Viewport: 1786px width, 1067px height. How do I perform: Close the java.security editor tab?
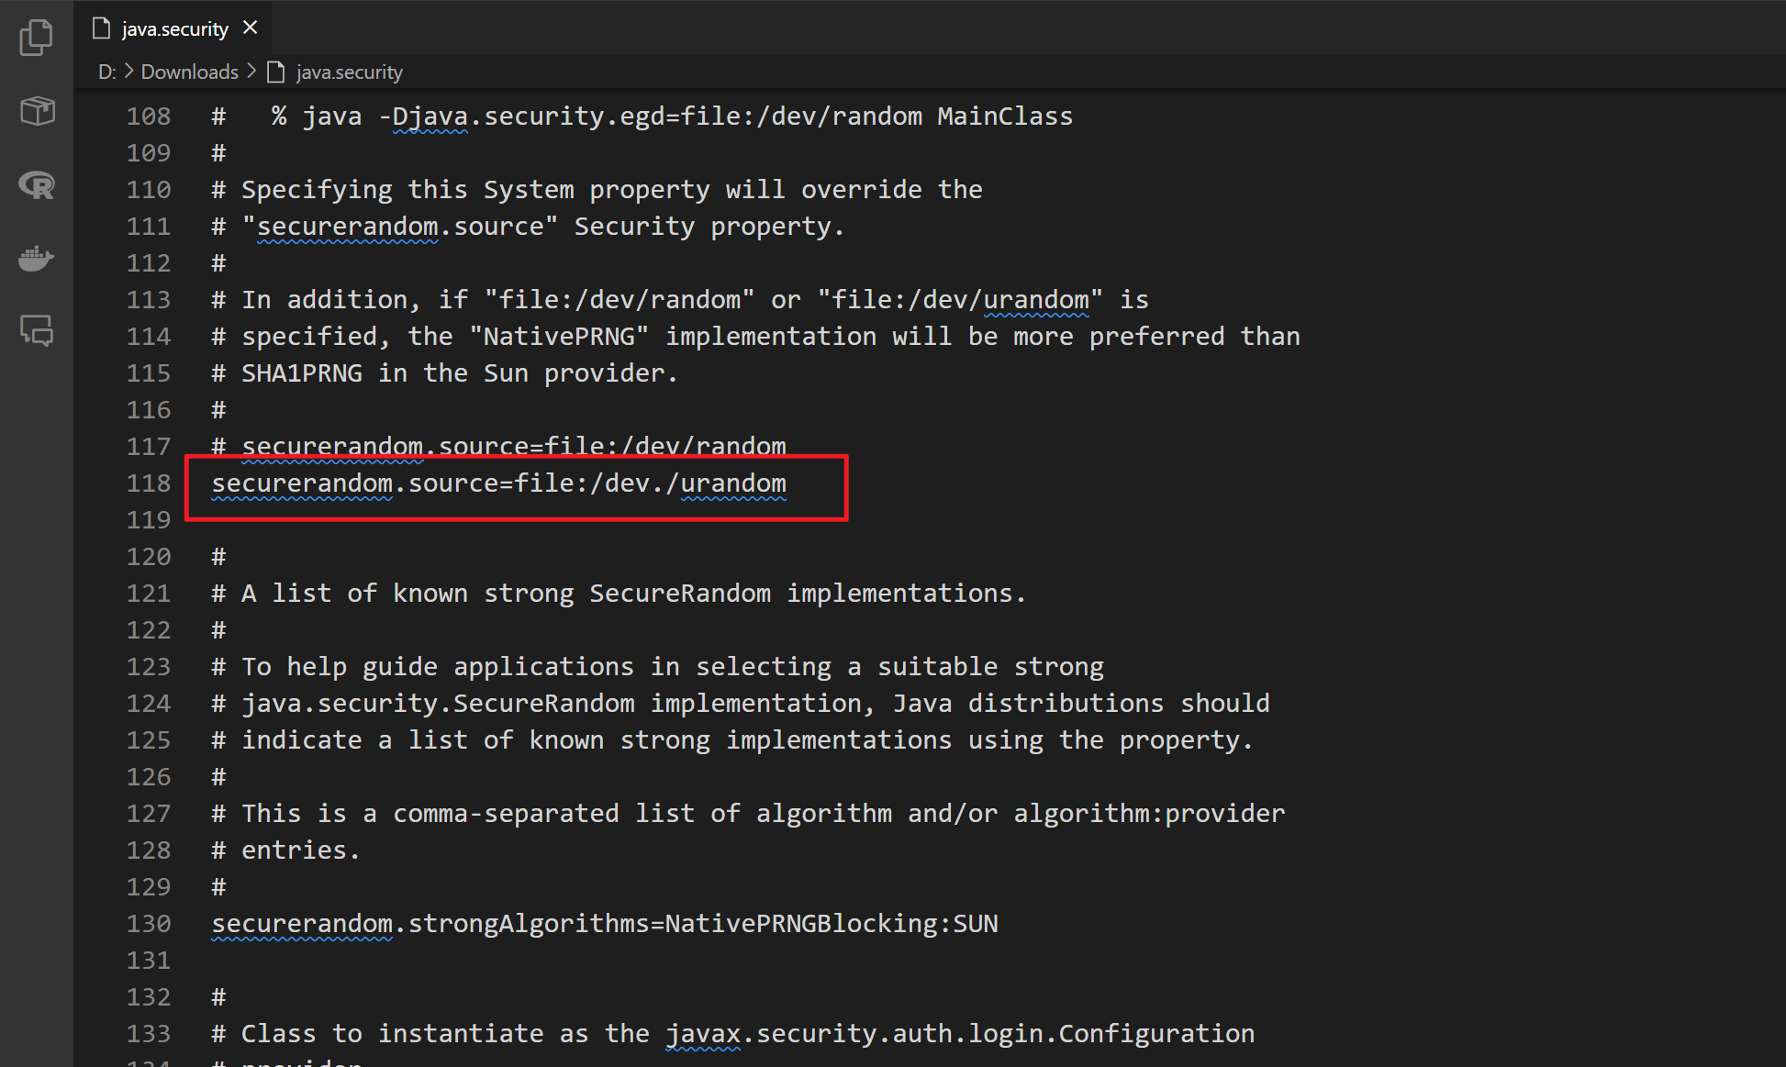click(x=250, y=28)
